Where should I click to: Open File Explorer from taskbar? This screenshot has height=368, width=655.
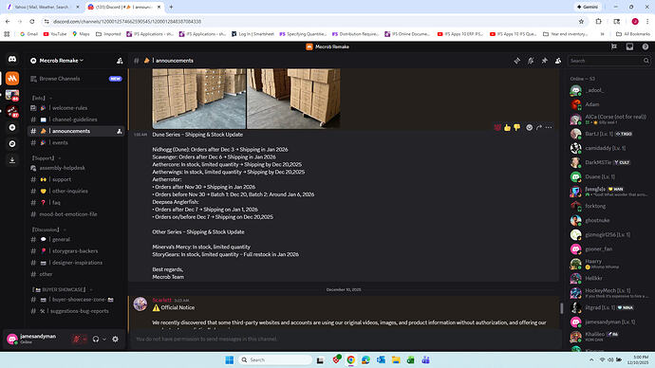396,359
